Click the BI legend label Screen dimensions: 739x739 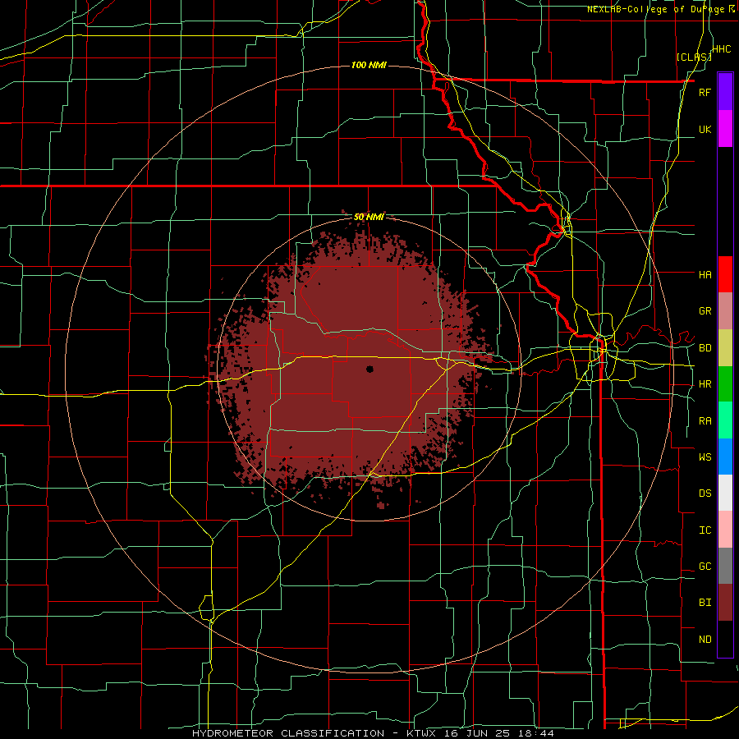click(x=705, y=603)
